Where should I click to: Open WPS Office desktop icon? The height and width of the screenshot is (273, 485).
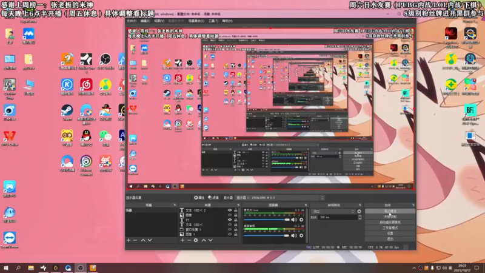[10, 138]
